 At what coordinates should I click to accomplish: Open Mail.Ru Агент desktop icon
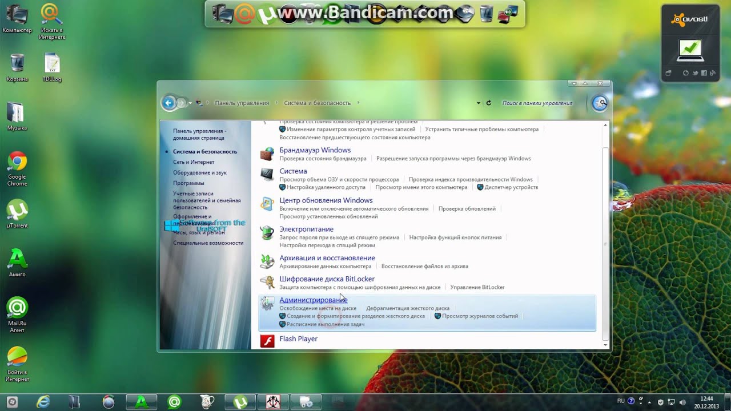17,315
